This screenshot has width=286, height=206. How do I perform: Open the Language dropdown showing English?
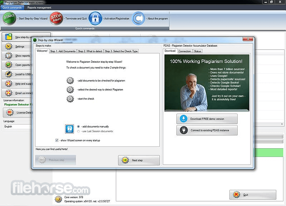click(17, 126)
